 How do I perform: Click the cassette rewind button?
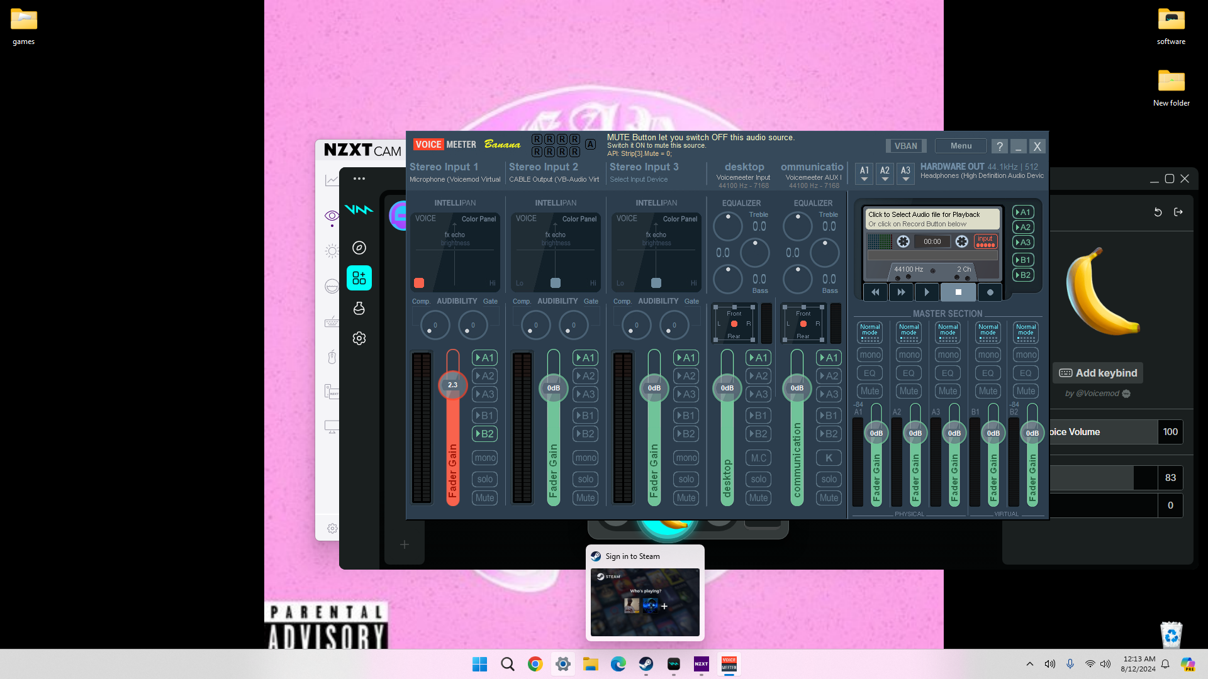875,292
